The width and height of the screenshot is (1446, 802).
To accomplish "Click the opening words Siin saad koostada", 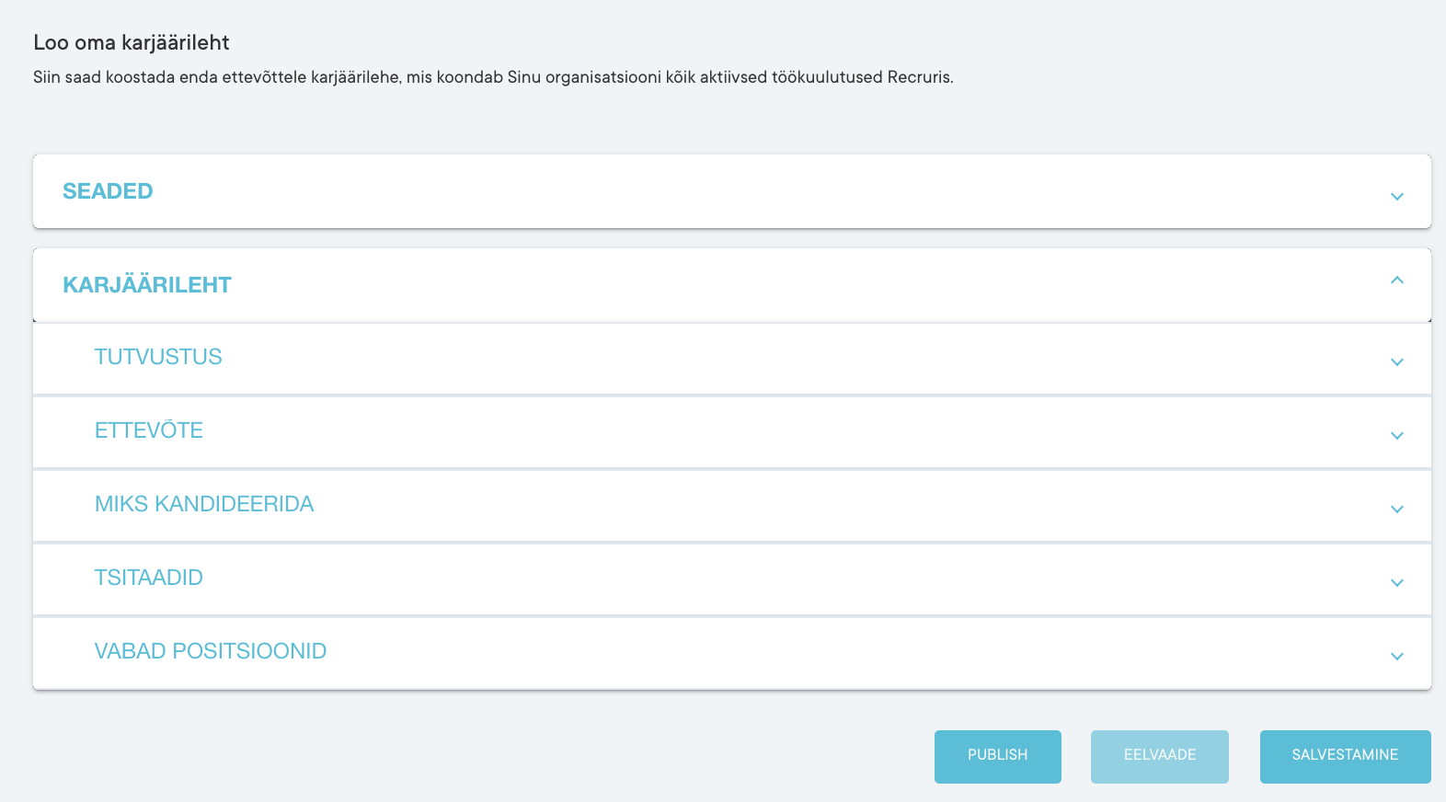I will tap(103, 77).
